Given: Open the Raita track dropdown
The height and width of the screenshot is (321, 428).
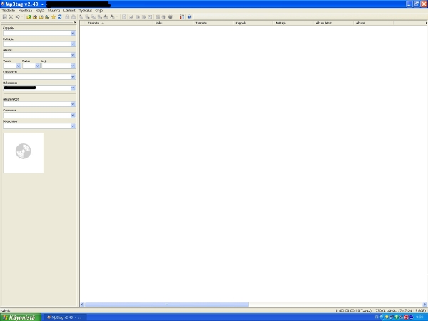Looking at the screenshot, I should (38, 66).
